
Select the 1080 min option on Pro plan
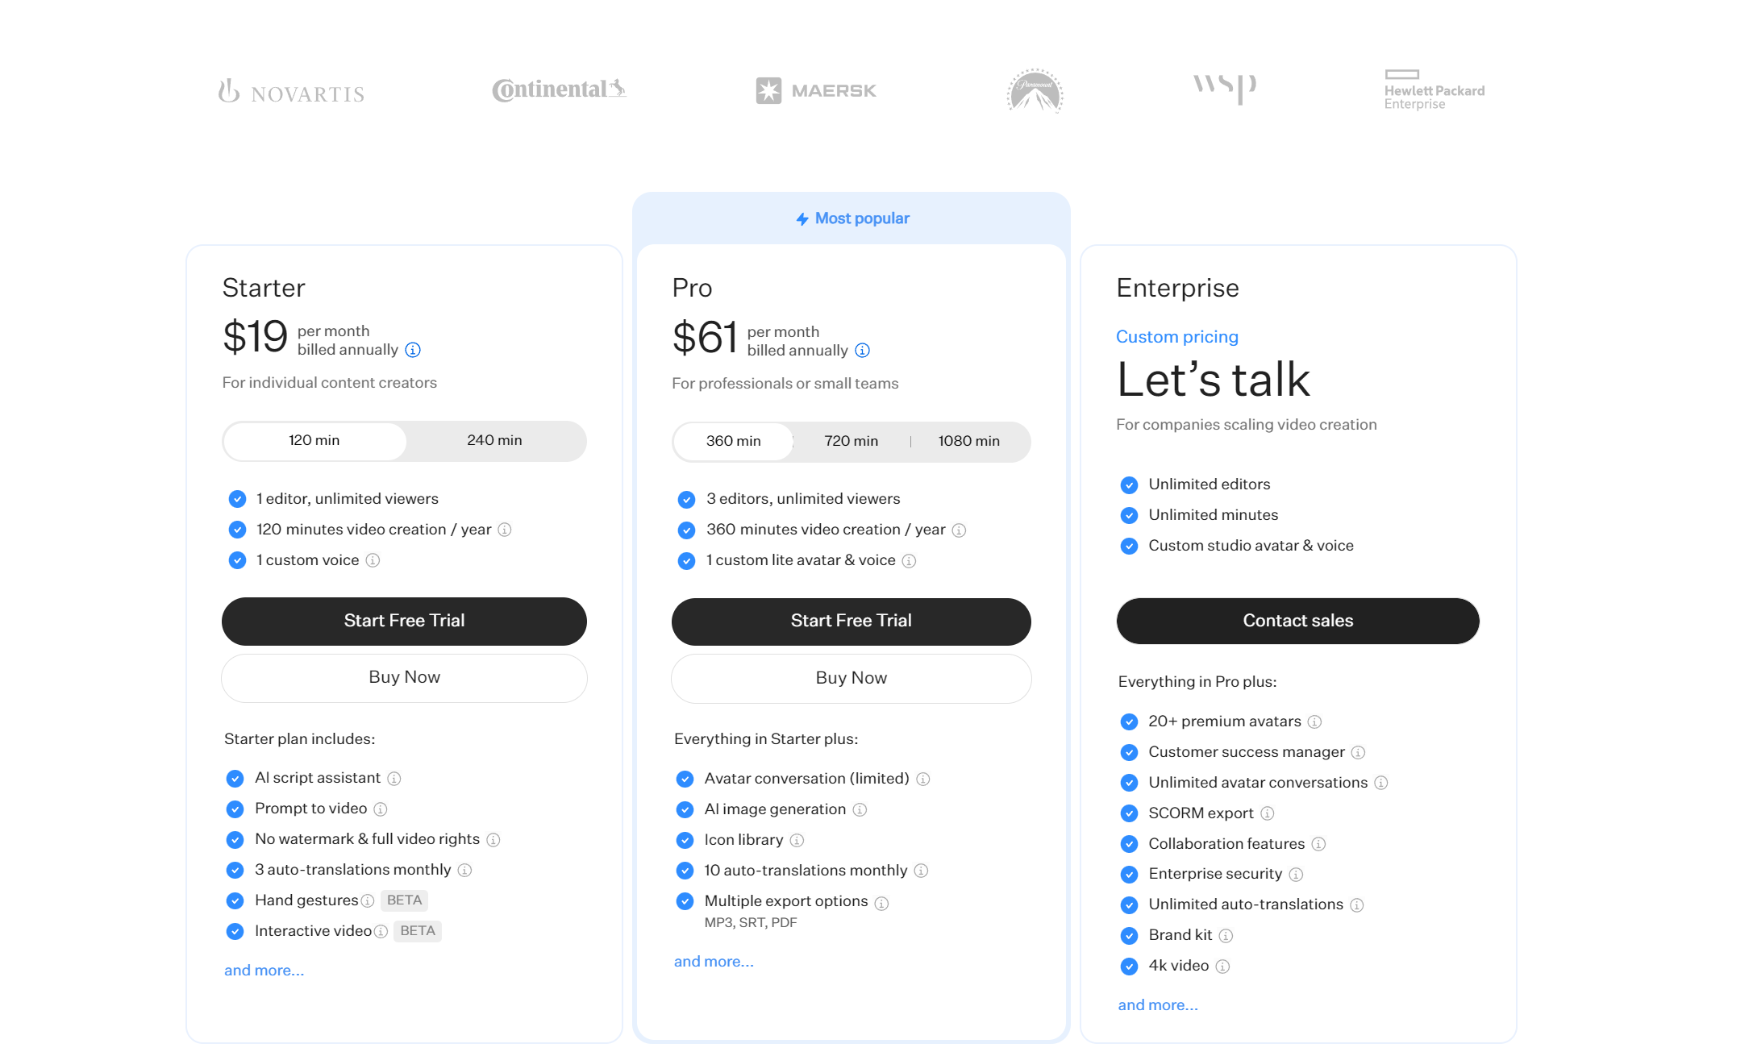click(x=969, y=439)
